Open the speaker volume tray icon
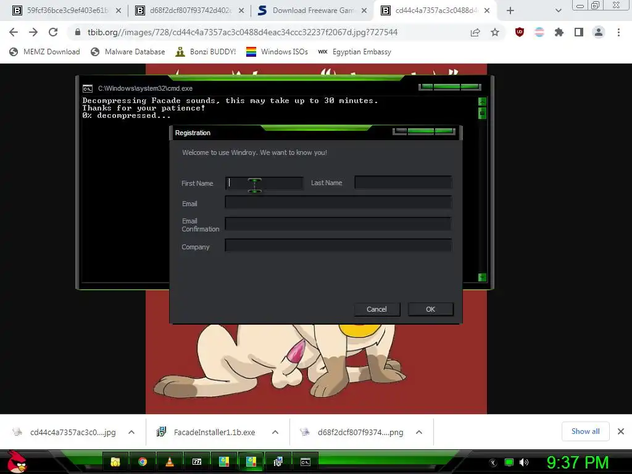This screenshot has width=632, height=474. click(x=524, y=462)
